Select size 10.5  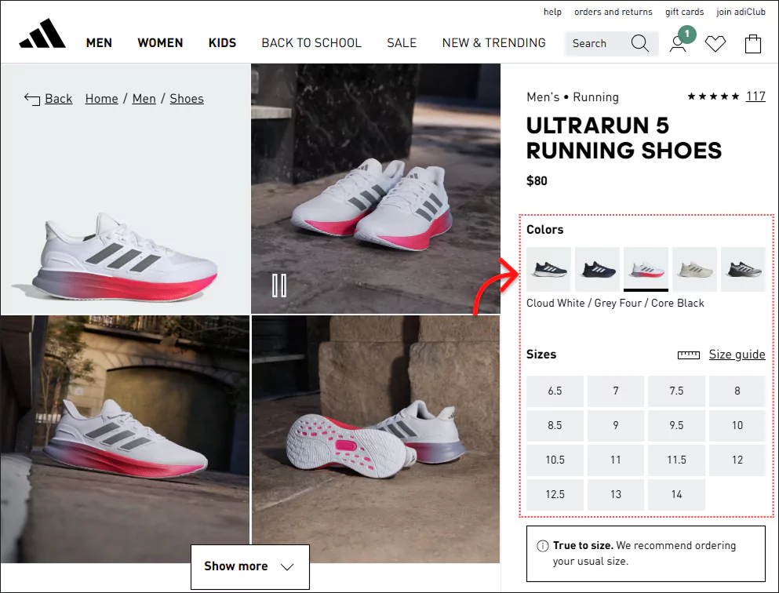click(x=555, y=460)
